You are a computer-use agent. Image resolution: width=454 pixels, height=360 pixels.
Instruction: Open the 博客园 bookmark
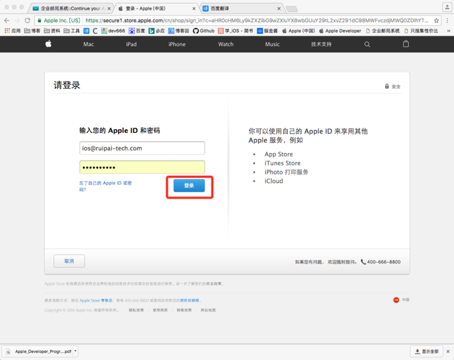pos(178,30)
